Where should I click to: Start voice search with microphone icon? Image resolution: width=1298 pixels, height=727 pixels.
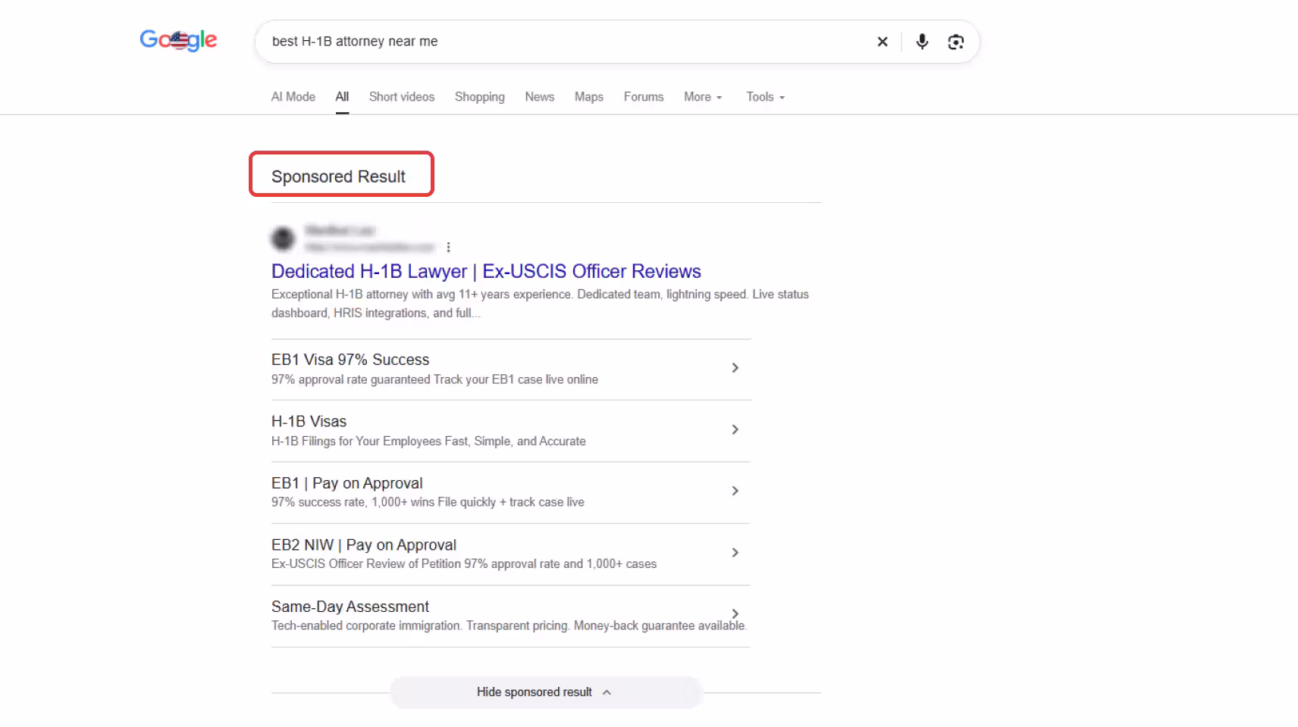(x=922, y=42)
